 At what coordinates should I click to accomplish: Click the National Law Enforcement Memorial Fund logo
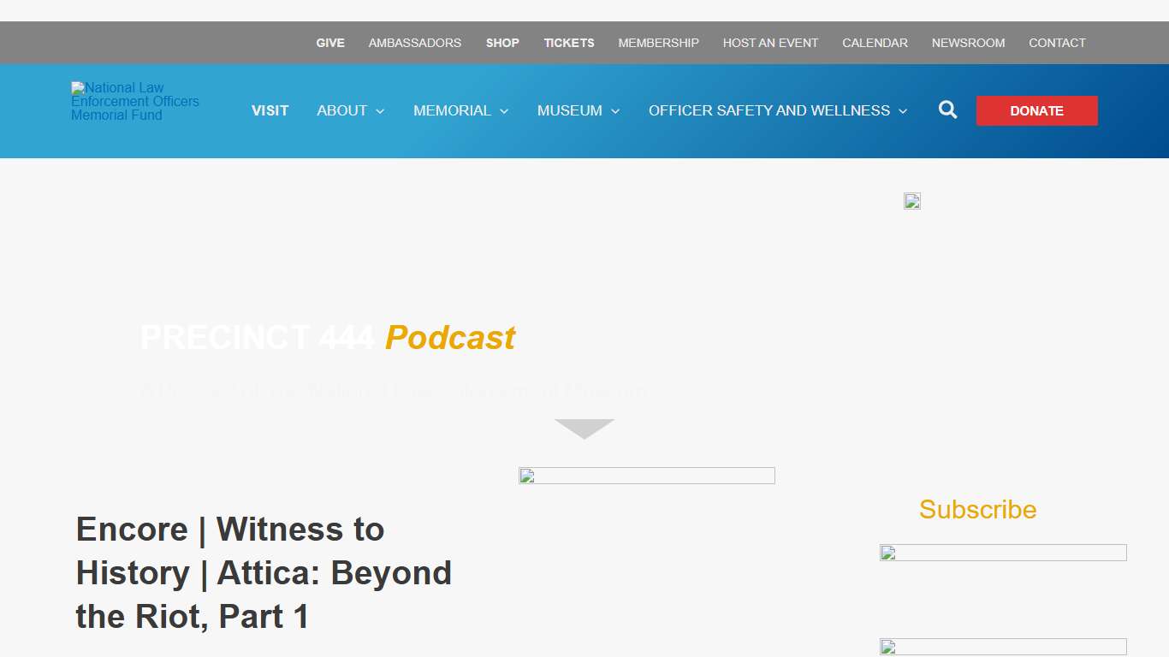(135, 102)
